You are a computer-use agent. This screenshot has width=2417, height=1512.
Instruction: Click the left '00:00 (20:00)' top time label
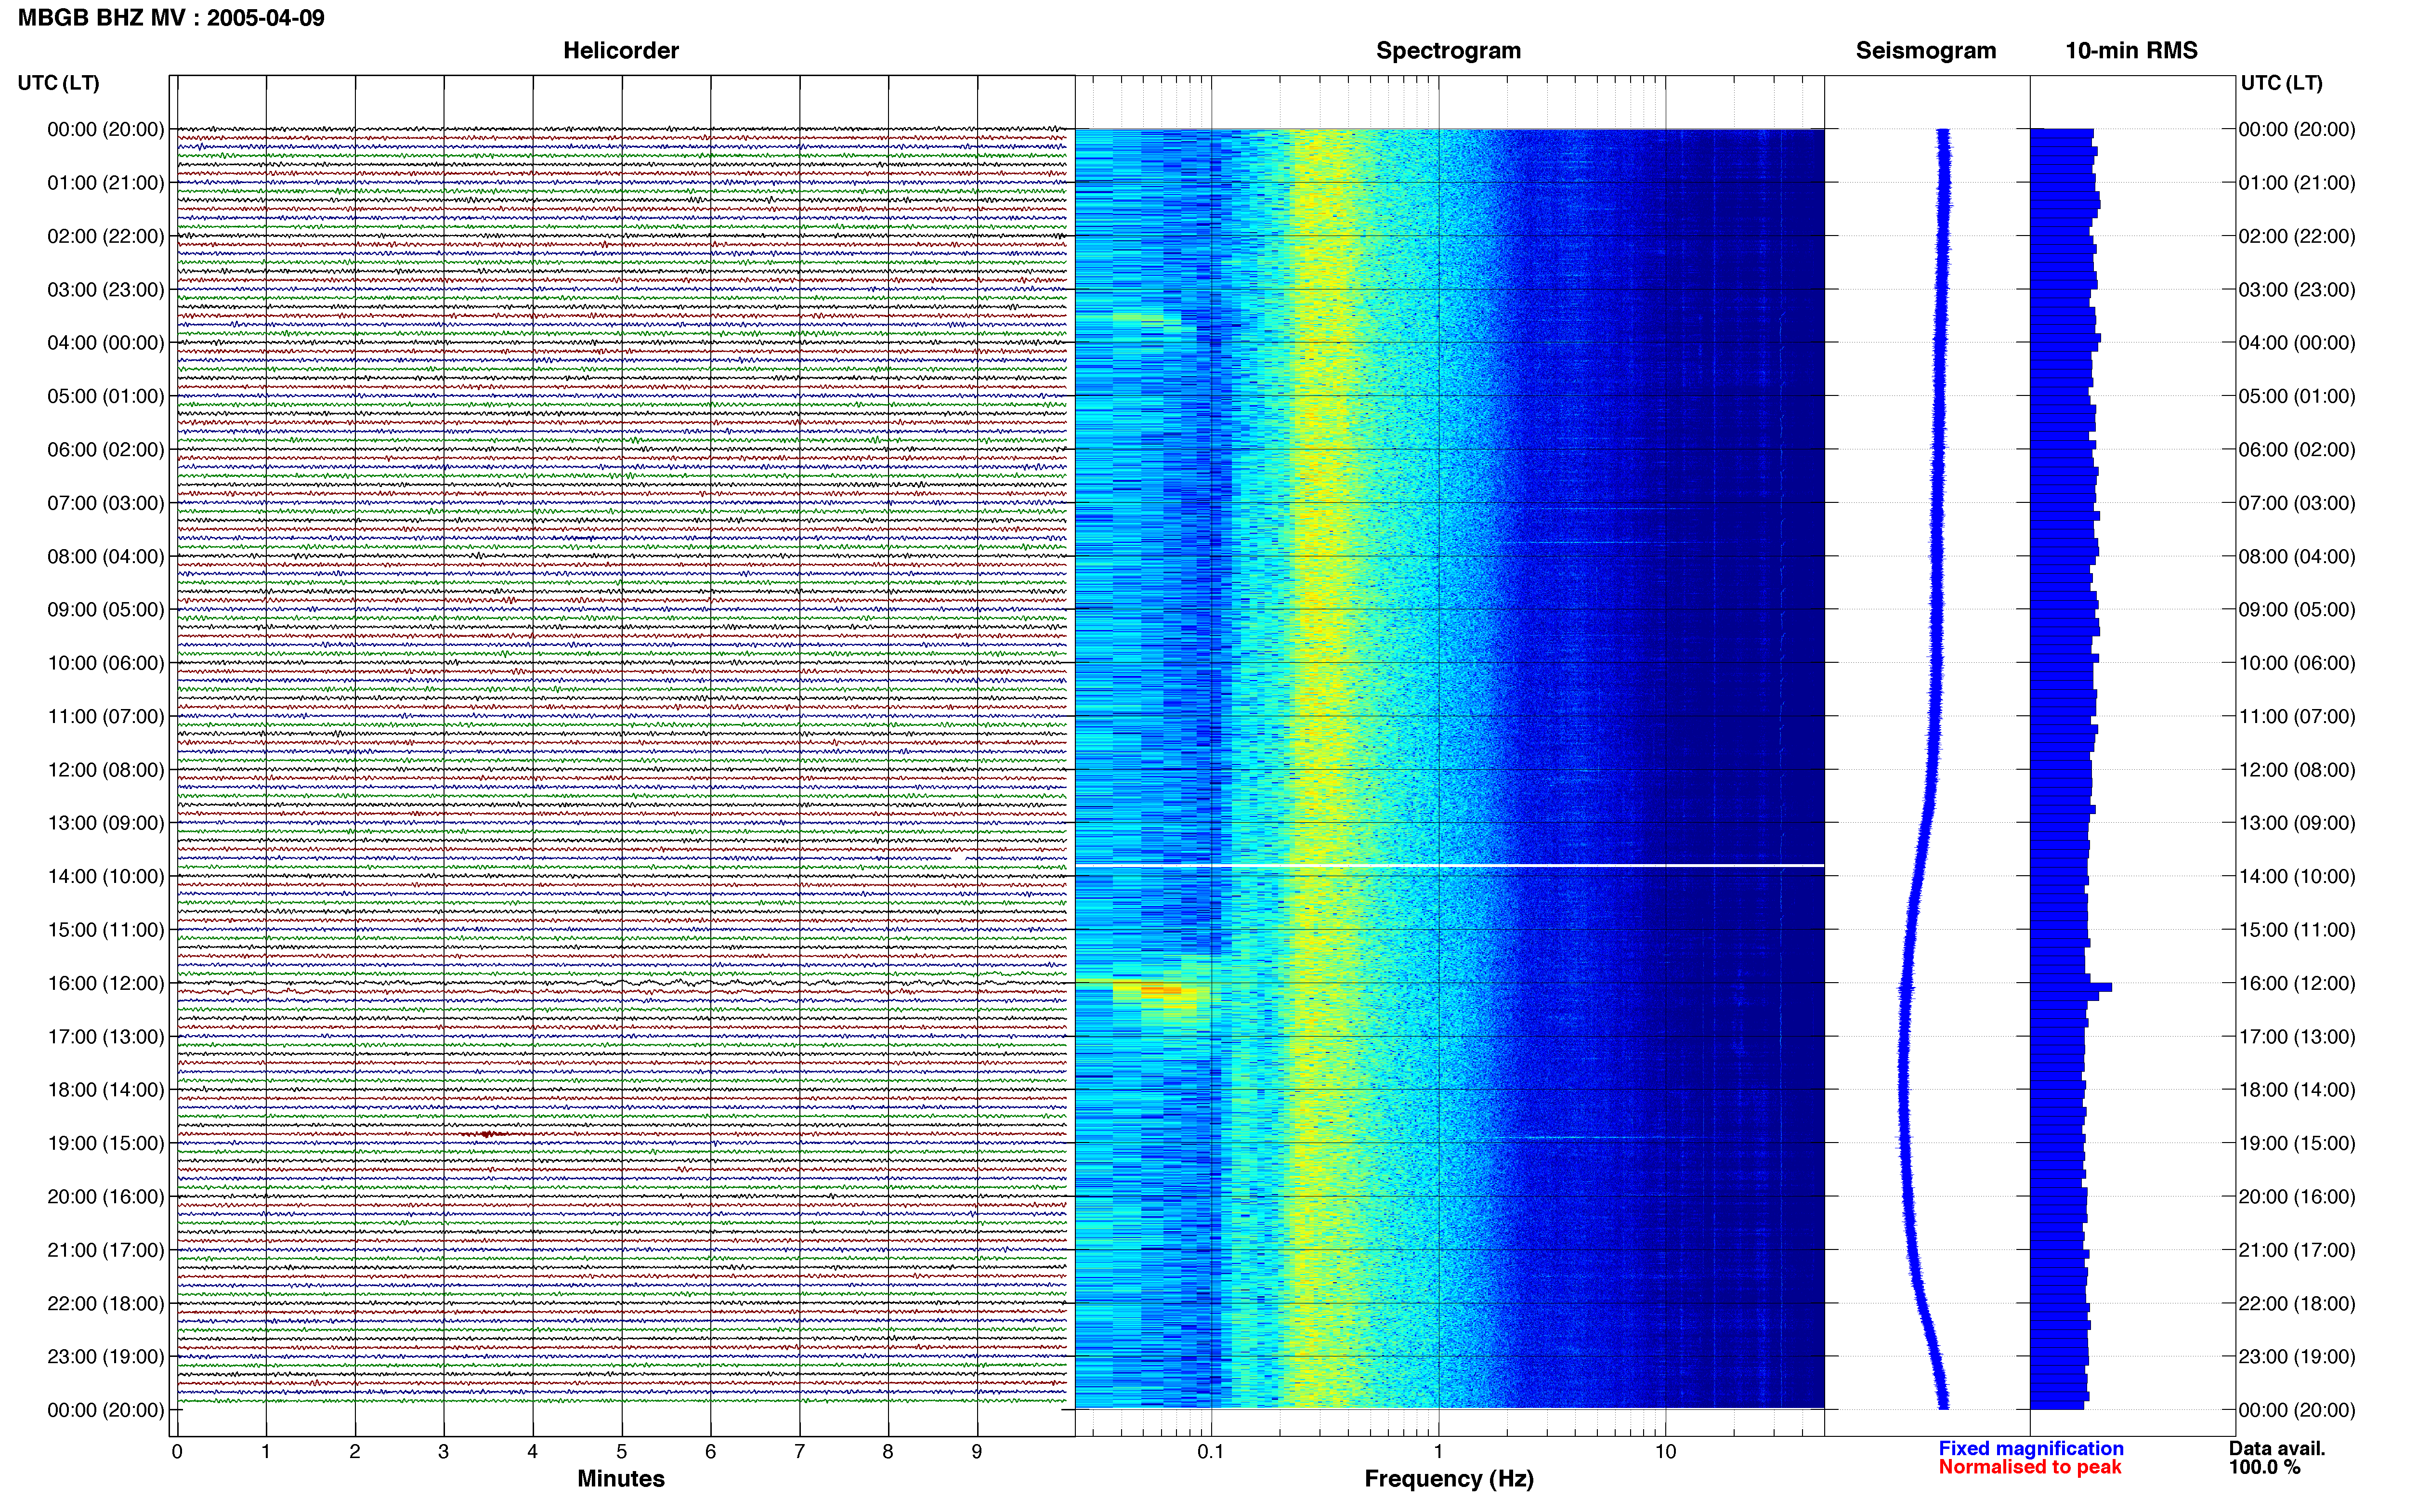point(106,129)
